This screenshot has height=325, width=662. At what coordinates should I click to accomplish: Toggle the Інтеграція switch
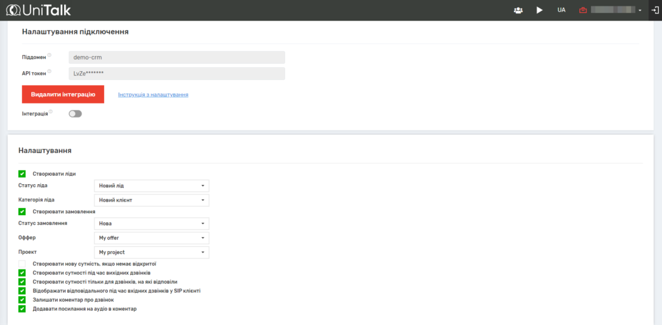pyautogui.click(x=75, y=114)
